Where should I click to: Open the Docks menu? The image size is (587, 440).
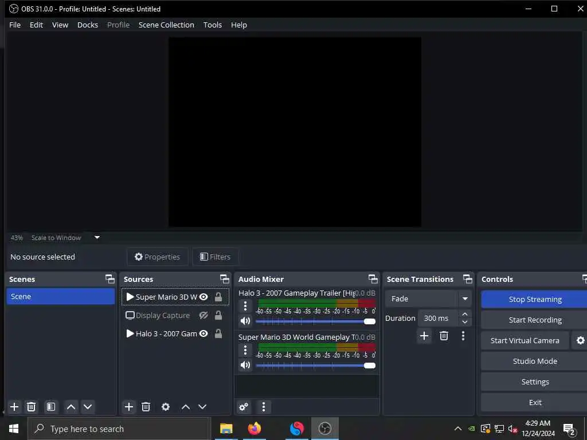[x=88, y=25]
